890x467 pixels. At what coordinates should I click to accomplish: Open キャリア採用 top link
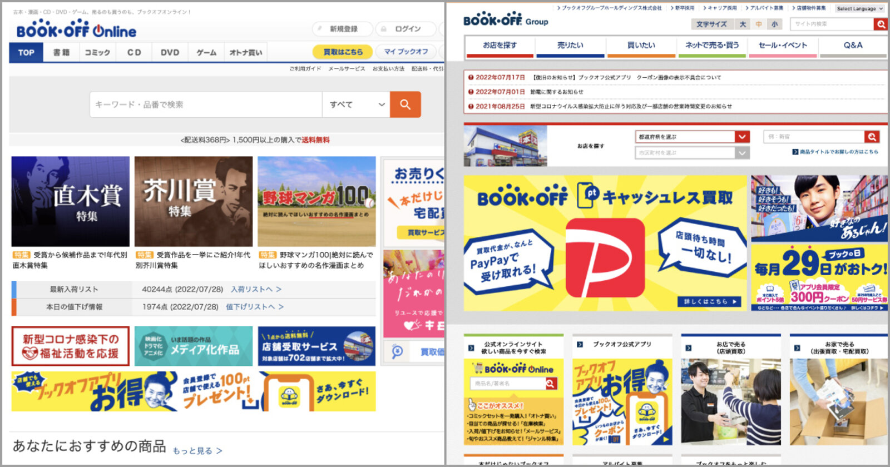(719, 8)
